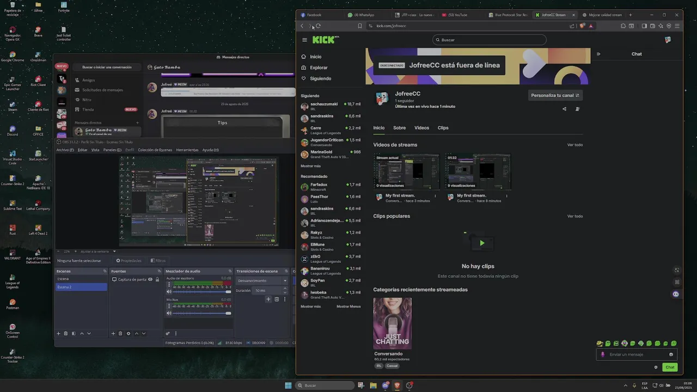Open Discord desktop shortcut
The height and width of the screenshot is (392, 697).
click(x=12, y=130)
